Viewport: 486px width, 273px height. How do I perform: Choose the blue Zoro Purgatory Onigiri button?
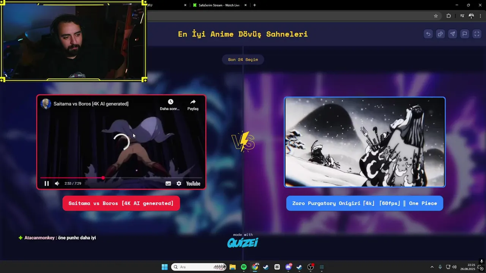point(364,204)
